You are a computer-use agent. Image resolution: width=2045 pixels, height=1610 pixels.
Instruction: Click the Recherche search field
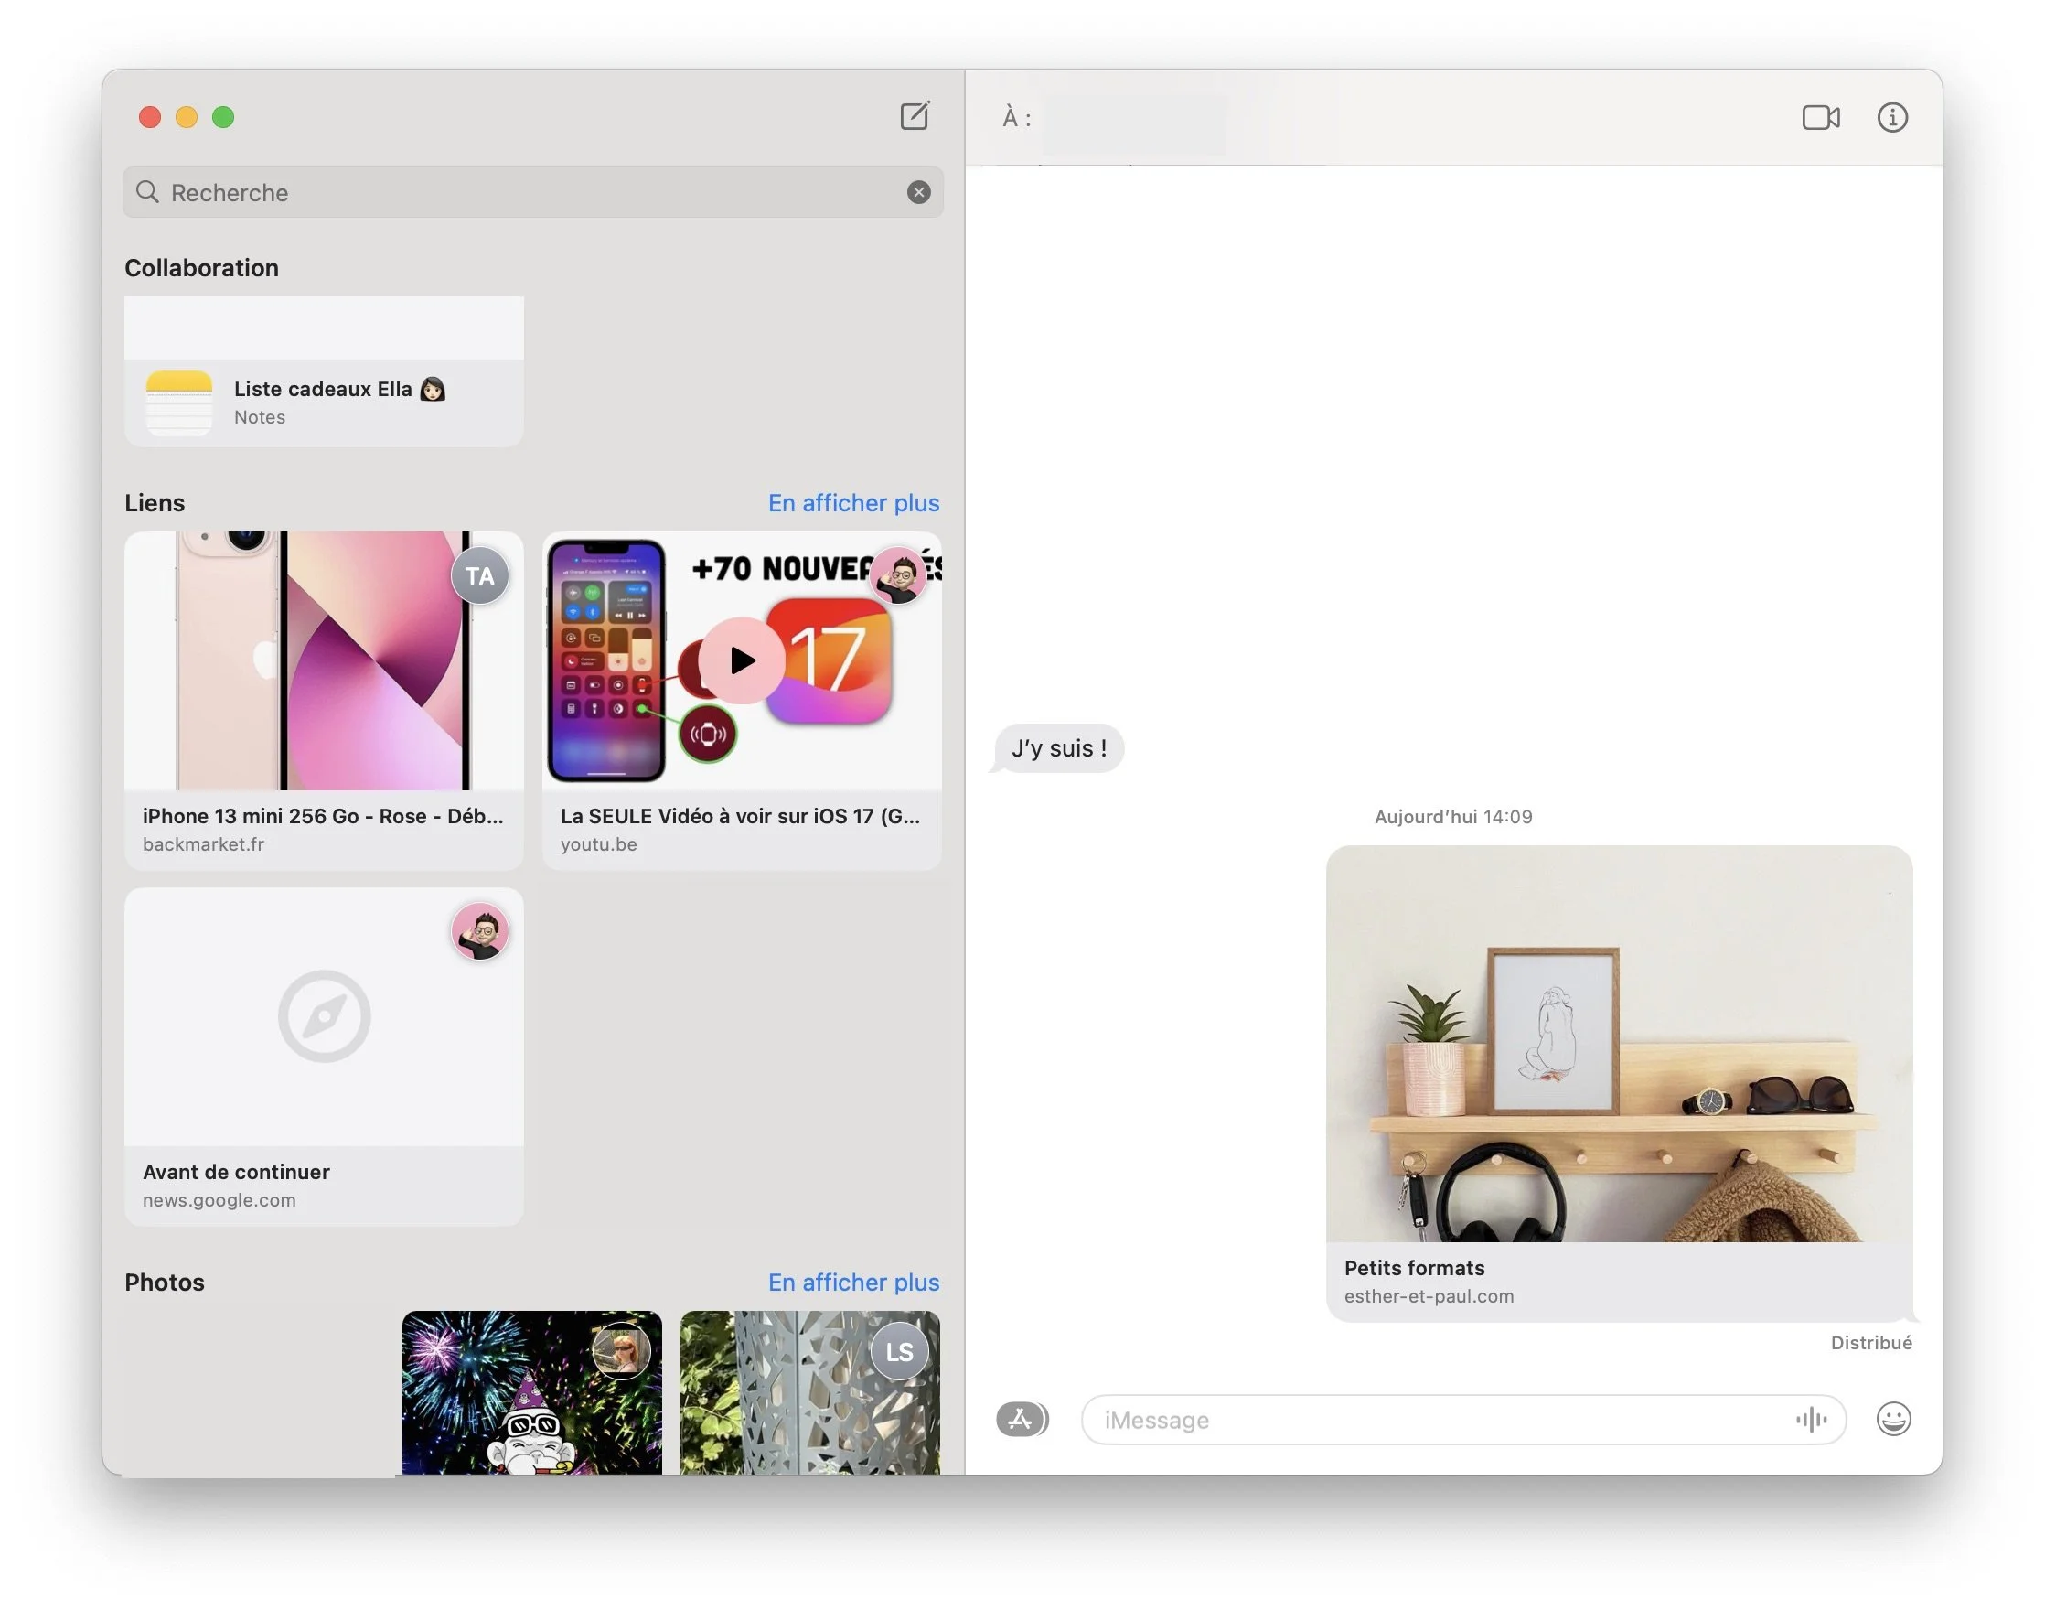click(x=528, y=192)
